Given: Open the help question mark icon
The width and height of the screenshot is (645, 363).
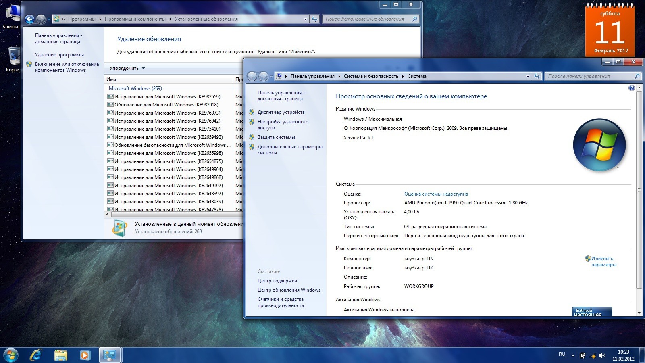Looking at the screenshot, I should tap(631, 88).
